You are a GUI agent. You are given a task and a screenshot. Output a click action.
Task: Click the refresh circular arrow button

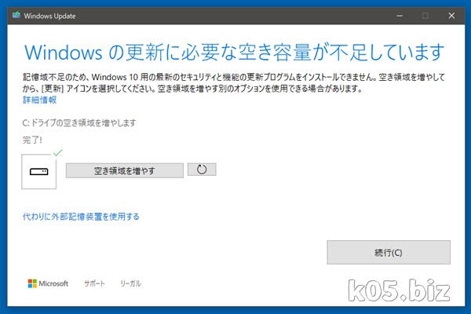pos(202,170)
